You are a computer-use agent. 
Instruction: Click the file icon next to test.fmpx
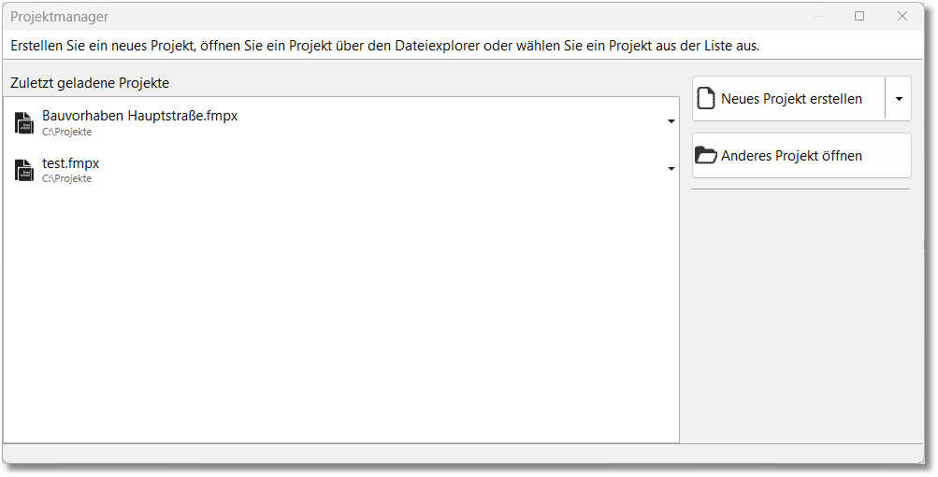click(23, 170)
